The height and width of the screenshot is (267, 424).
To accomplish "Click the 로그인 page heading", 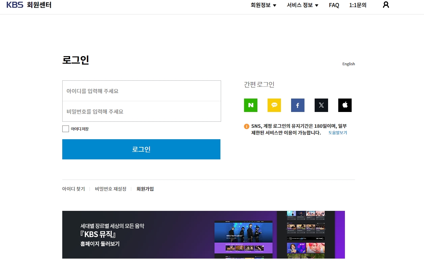I will pos(76,60).
